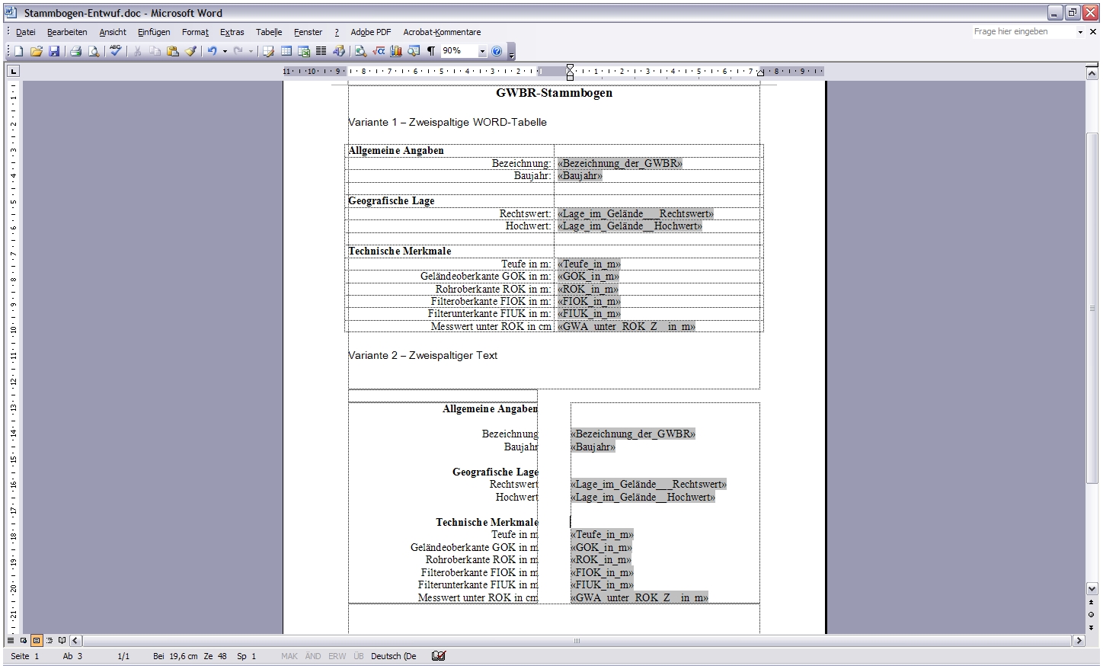Open the Tabelle menu
Screen dimensions: 1103x666
pyautogui.click(x=269, y=32)
